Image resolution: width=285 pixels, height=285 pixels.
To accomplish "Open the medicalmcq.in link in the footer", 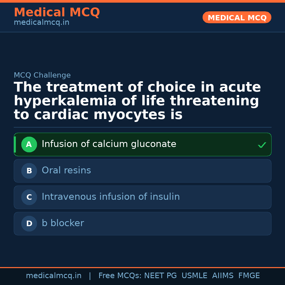I will click(54, 276).
